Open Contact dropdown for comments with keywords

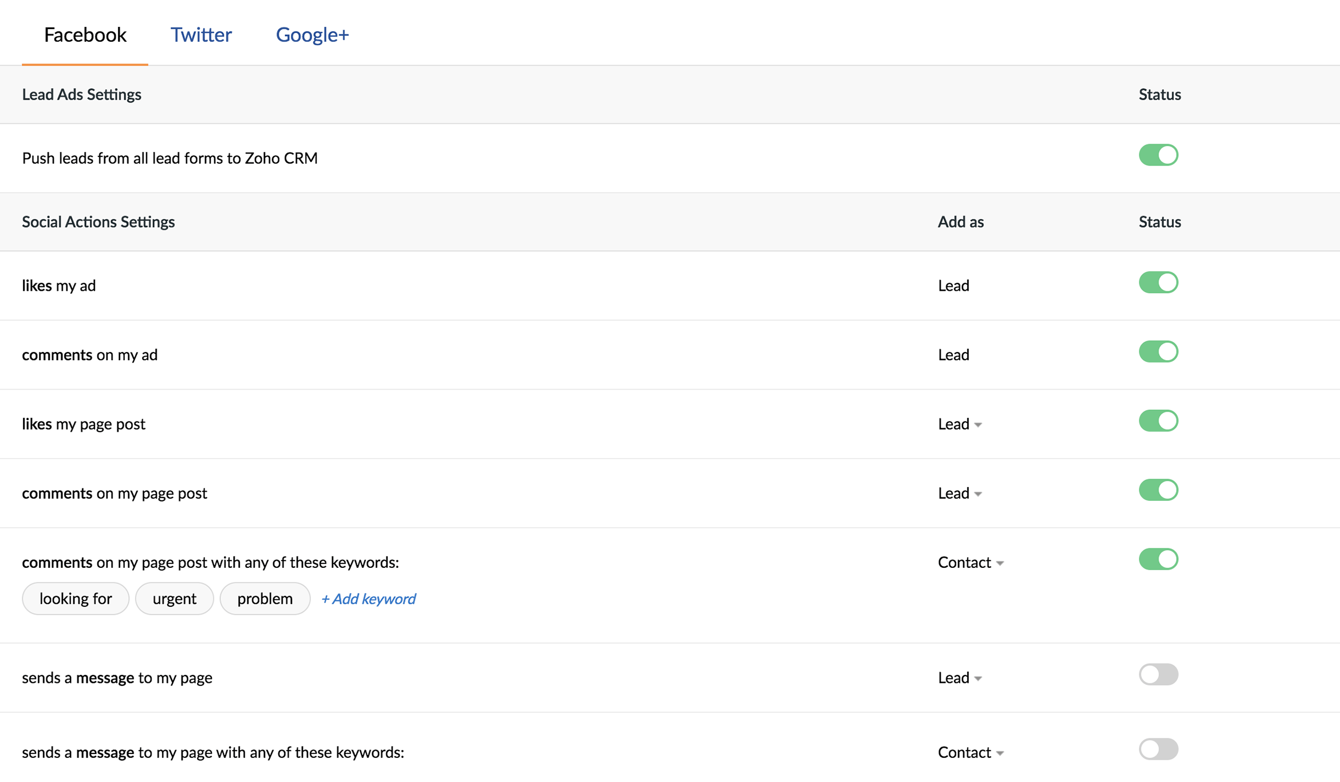pos(971,563)
